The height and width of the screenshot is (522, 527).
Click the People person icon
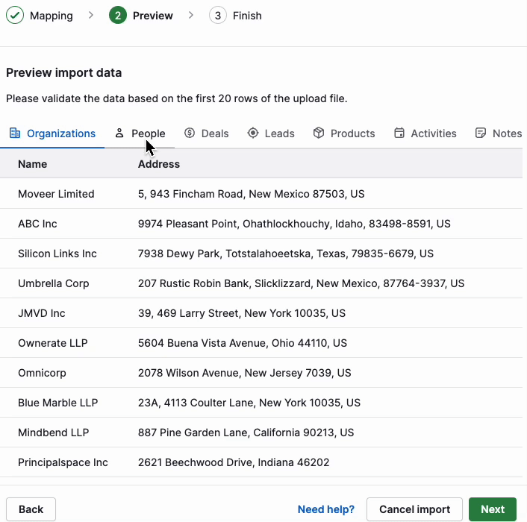click(119, 133)
